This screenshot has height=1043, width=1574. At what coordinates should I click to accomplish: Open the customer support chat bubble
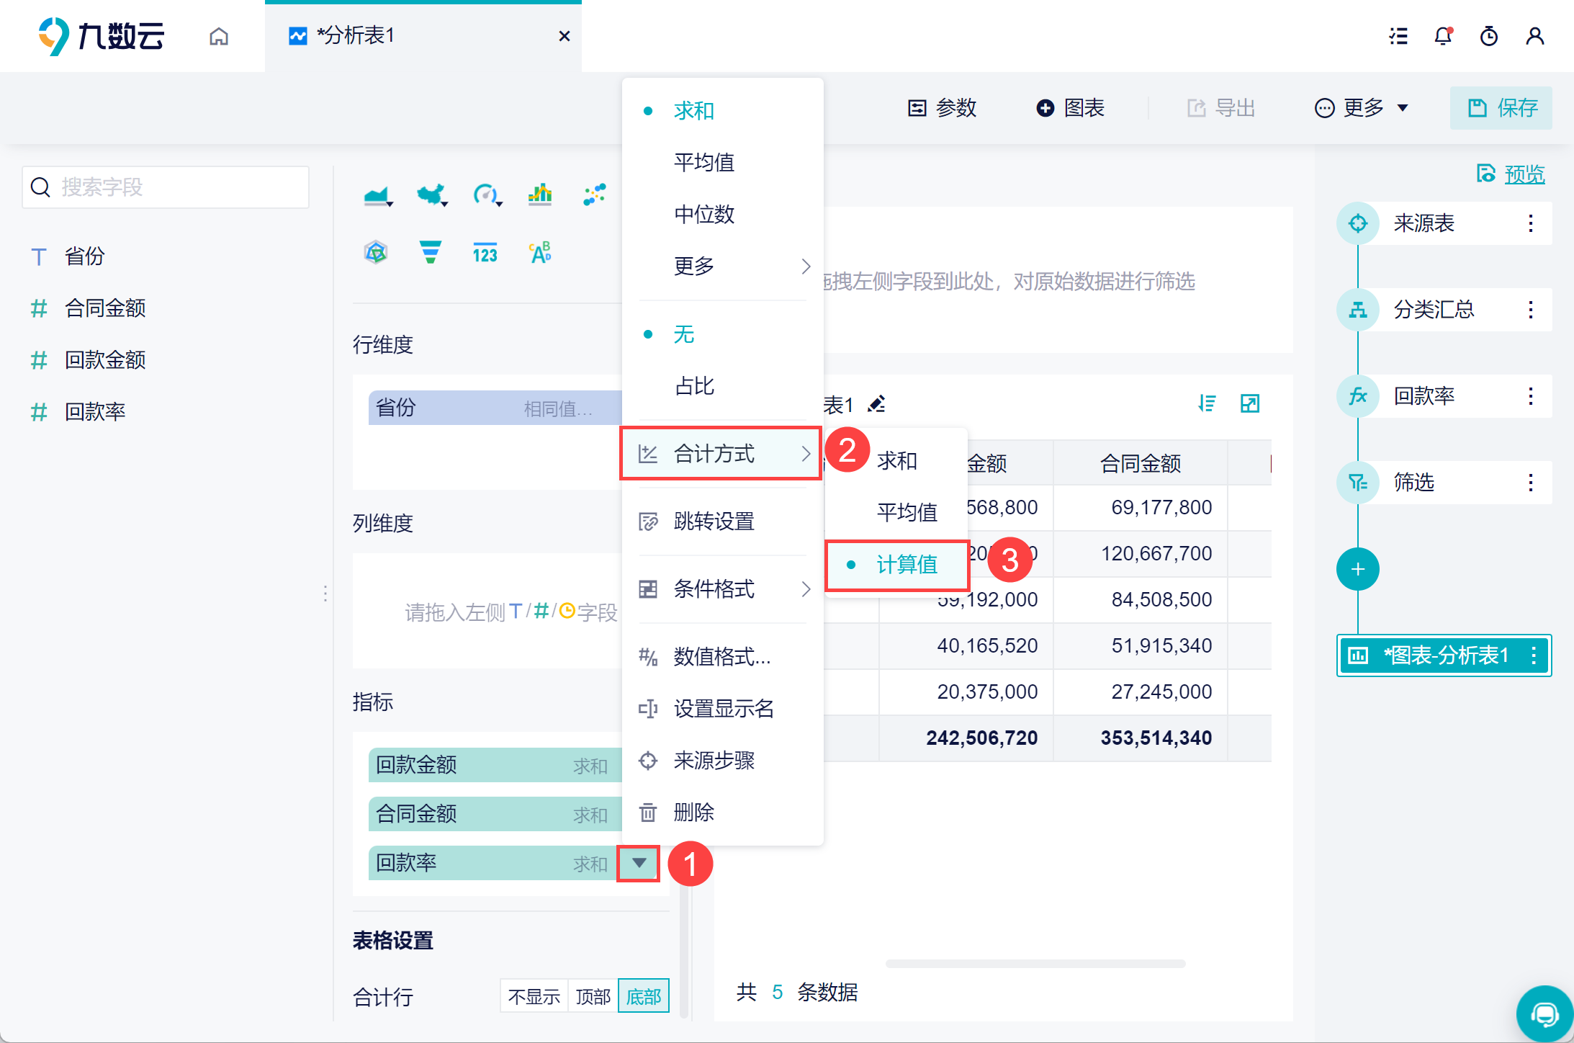point(1544,1014)
